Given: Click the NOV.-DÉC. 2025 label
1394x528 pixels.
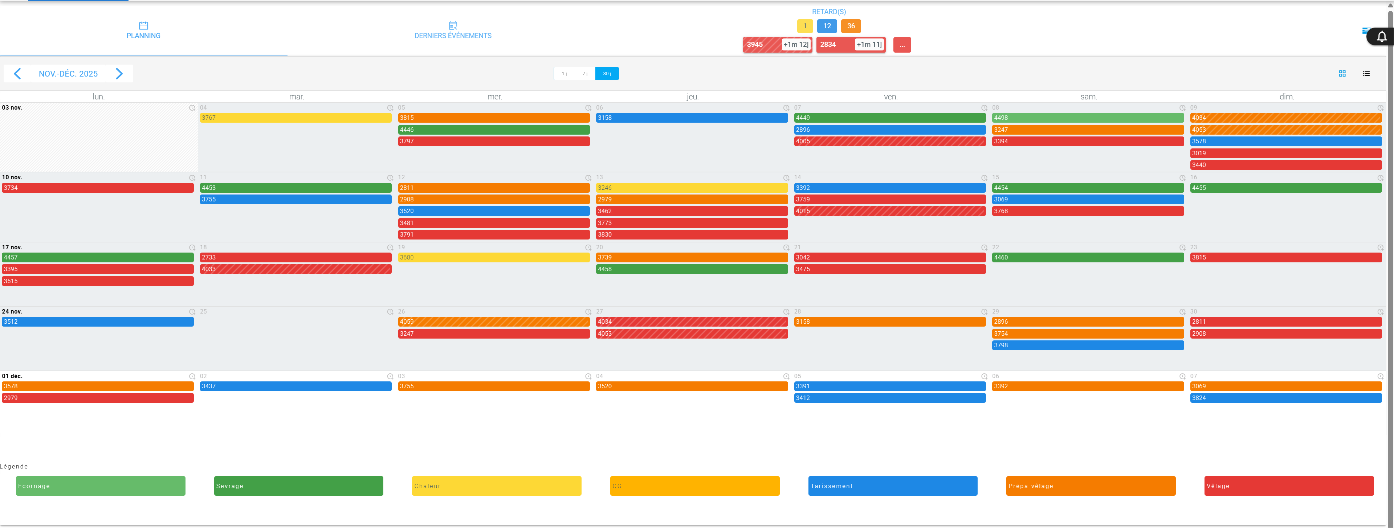Looking at the screenshot, I should (68, 74).
